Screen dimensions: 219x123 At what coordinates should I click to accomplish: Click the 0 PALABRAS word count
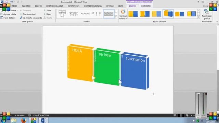coord(20,115)
